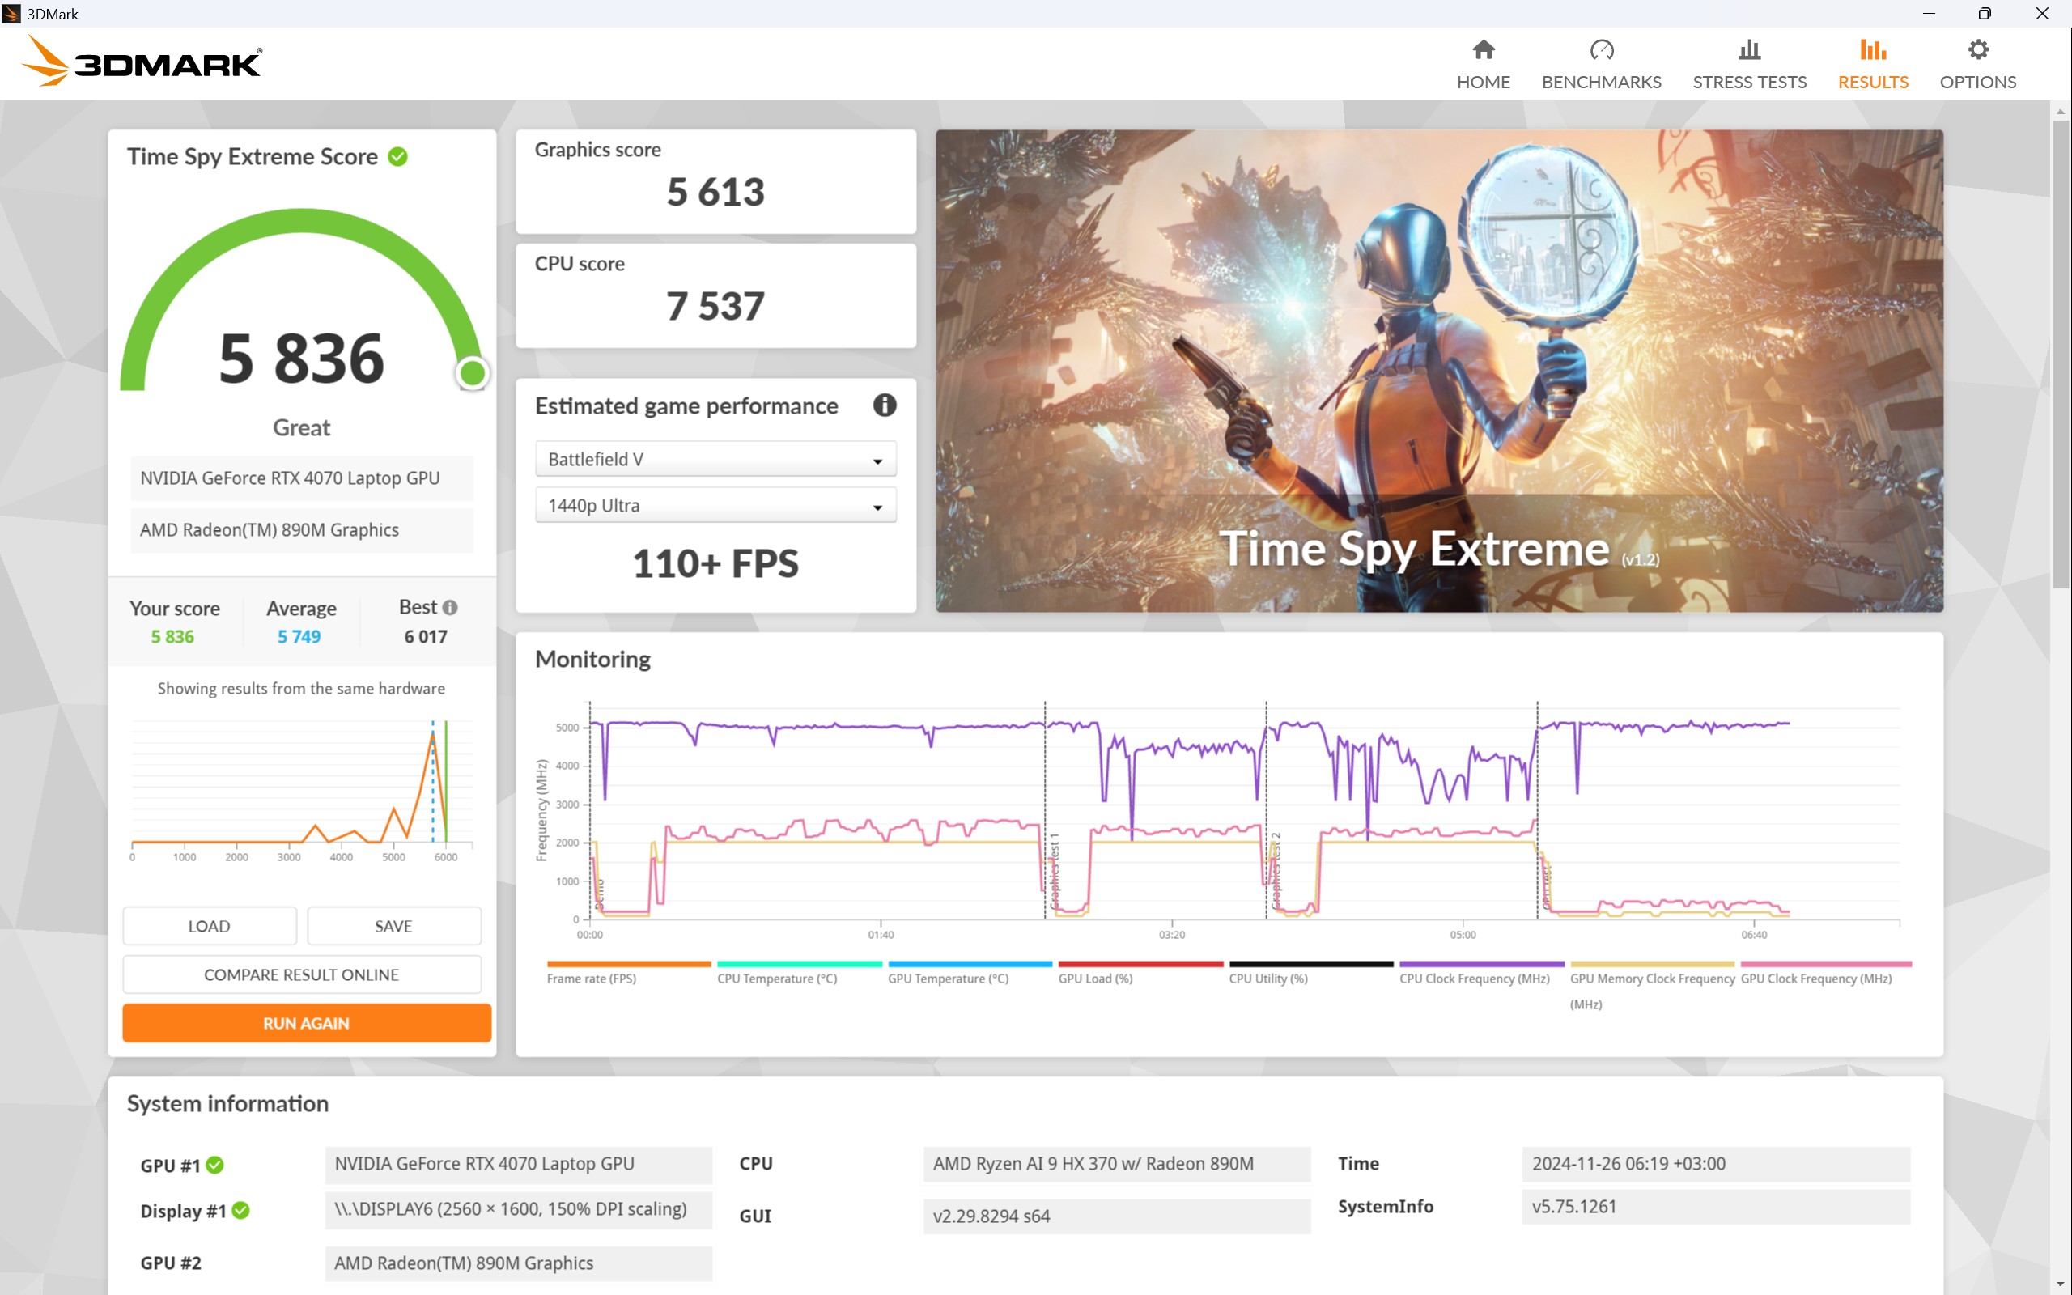This screenshot has height=1295, width=2072.
Task: Switch to the Benchmarks tab
Action: point(1601,64)
